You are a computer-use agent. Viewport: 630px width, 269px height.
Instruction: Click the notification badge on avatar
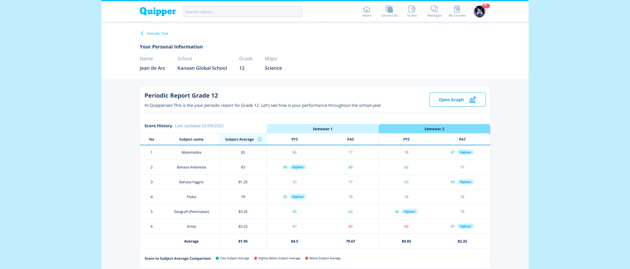[x=486, y=5]
